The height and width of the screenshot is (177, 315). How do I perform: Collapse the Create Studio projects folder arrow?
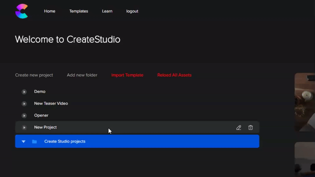click(x=24, y=141)
